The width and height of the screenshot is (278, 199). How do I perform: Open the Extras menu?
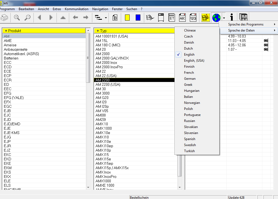point(57,9)
